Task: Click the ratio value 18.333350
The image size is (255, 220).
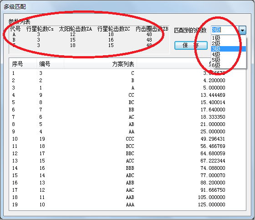Action: [213, 117]
